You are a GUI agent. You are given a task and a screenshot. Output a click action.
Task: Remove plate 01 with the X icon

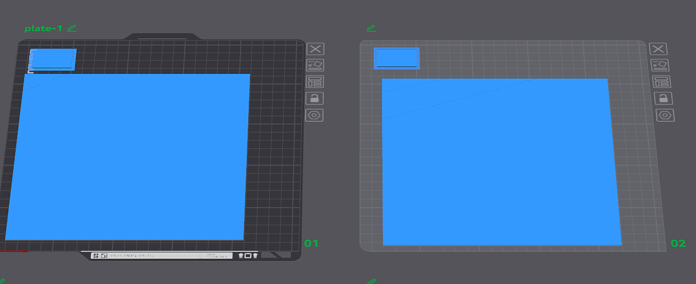[315, 49]
